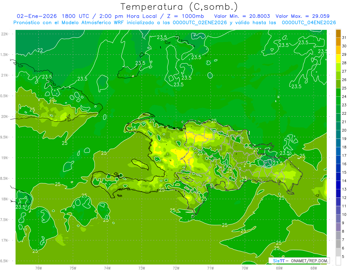This screenshot has height=272, width=352.
Task: Click the '71W' longitude label
Action: 210,268
